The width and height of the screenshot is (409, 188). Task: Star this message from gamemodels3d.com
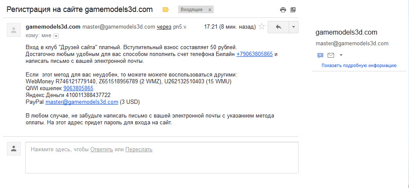pos(261,26)
